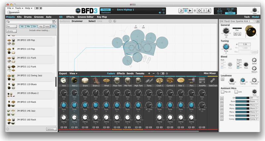Select the Floor Tom channel icon
The width and height of the screenshot is (265, 141).
(x=117, y=80)
